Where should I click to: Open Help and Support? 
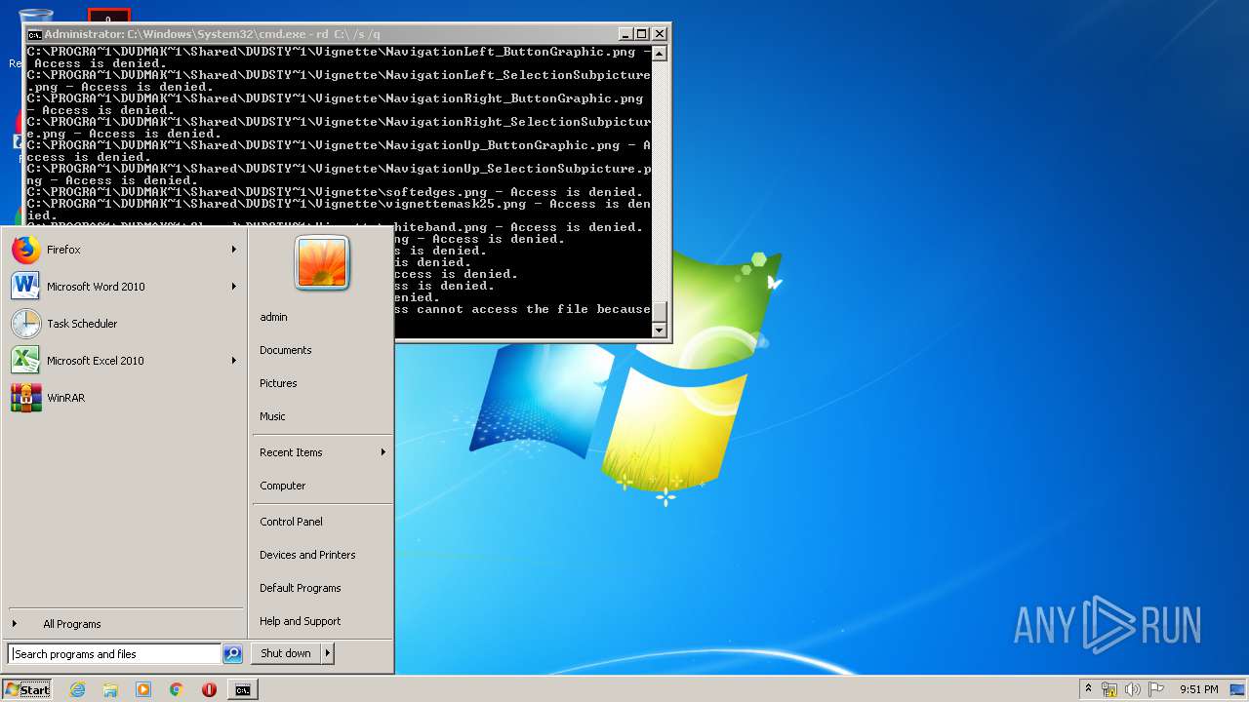[x=322, y=621]
